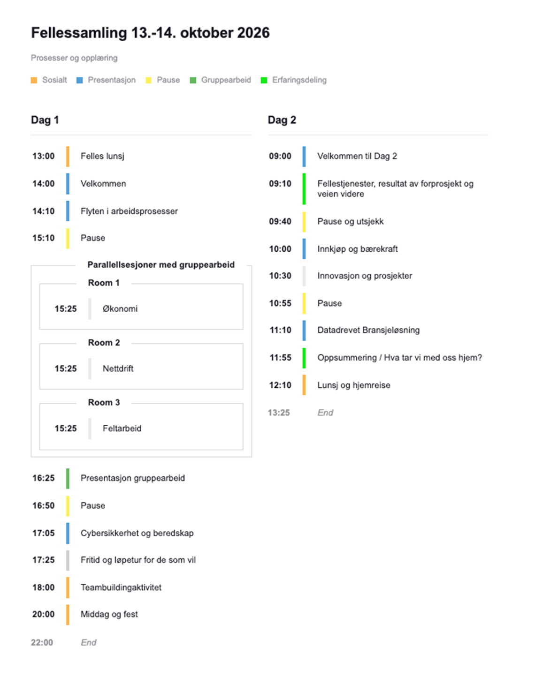Click the green Gruppearbeid legend swatch

[193, 80]
